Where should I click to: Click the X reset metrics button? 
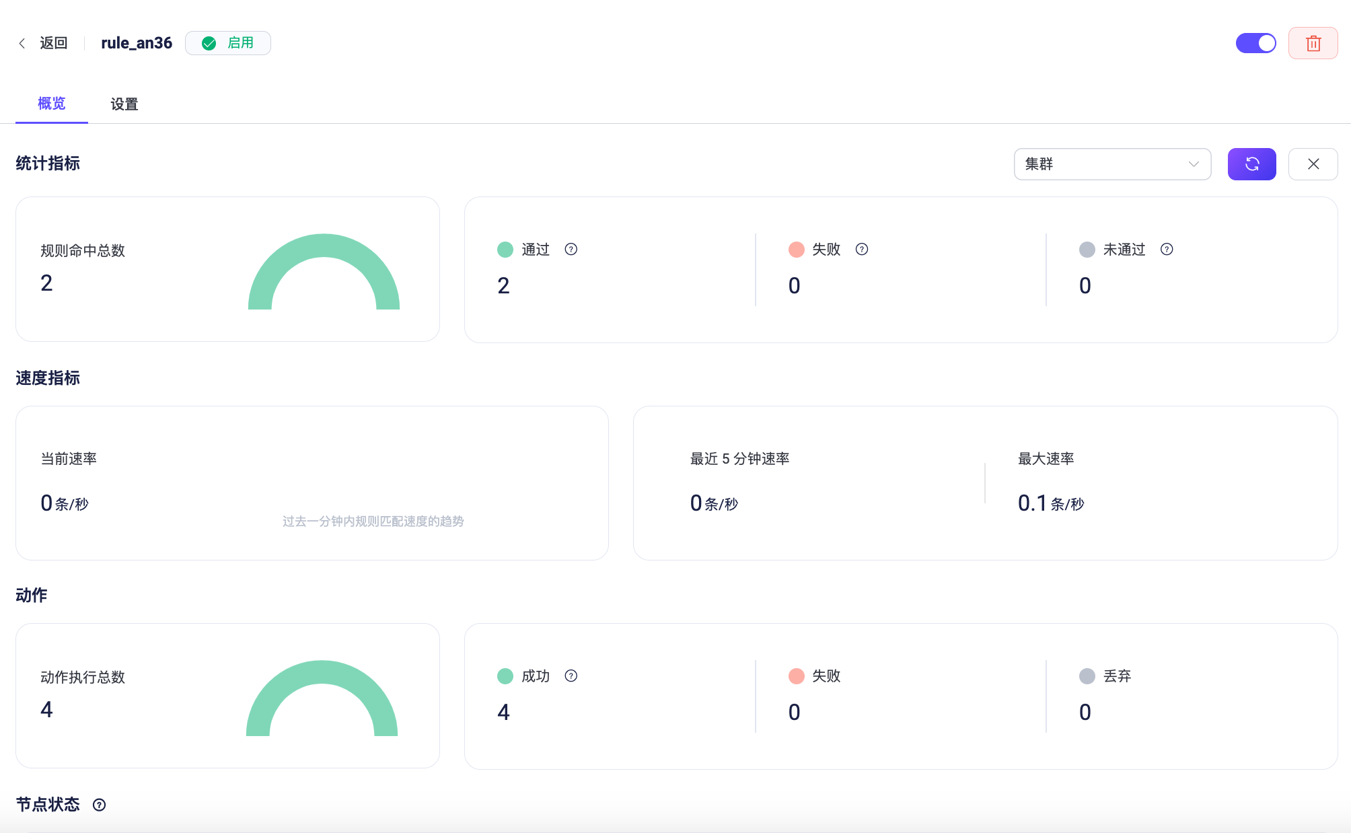pyautogui.click(x=1313, y=164)
